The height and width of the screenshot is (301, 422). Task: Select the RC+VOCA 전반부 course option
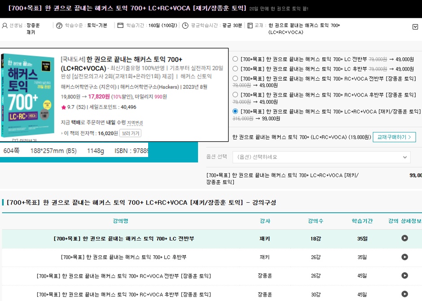(x=235, y=78)
